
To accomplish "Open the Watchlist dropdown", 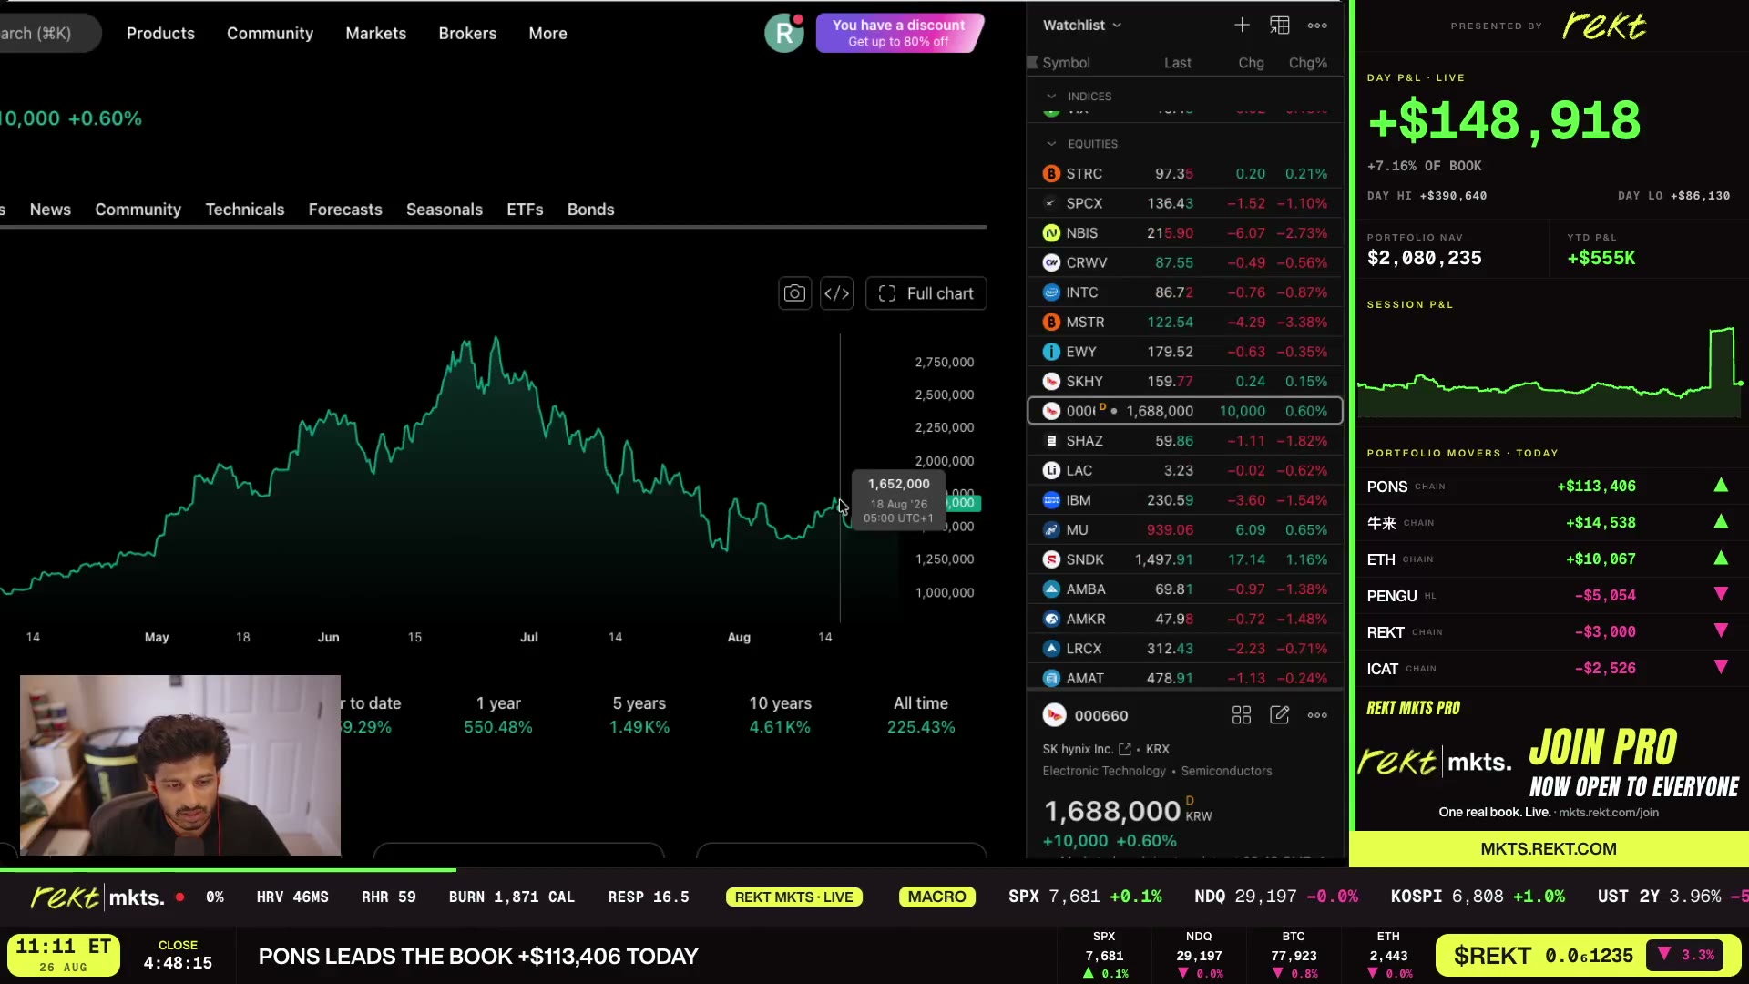I will 1082,26.
